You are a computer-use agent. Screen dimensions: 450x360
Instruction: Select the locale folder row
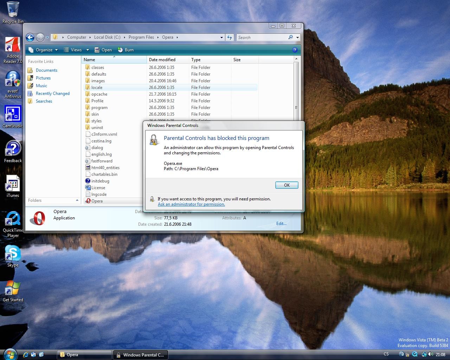click(171, 88)
